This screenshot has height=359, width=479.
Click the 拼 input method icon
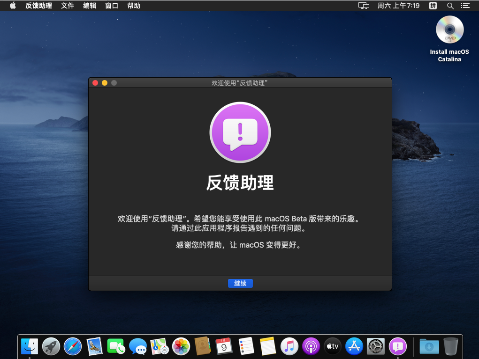click(433, 6)
